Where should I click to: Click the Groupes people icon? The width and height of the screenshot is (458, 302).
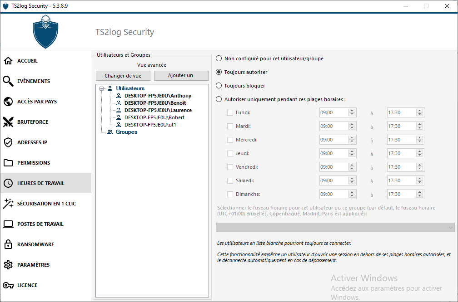coord(110,132)
